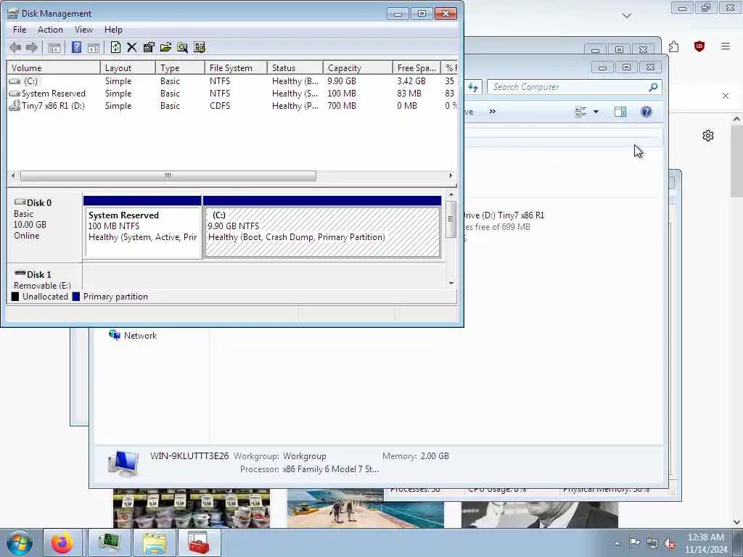Open the Properties icon in Disk Management toolbar

click(x=149, y=47)
